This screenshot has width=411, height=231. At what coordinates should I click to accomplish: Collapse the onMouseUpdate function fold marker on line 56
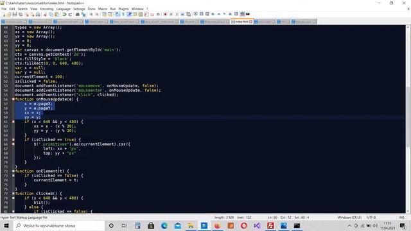tap(13, 99)
